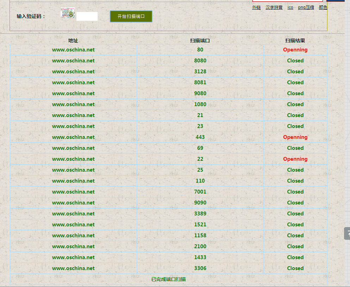Click port 3389 cell
Viewport: 350px width, 287px height.
click(200, 214)
